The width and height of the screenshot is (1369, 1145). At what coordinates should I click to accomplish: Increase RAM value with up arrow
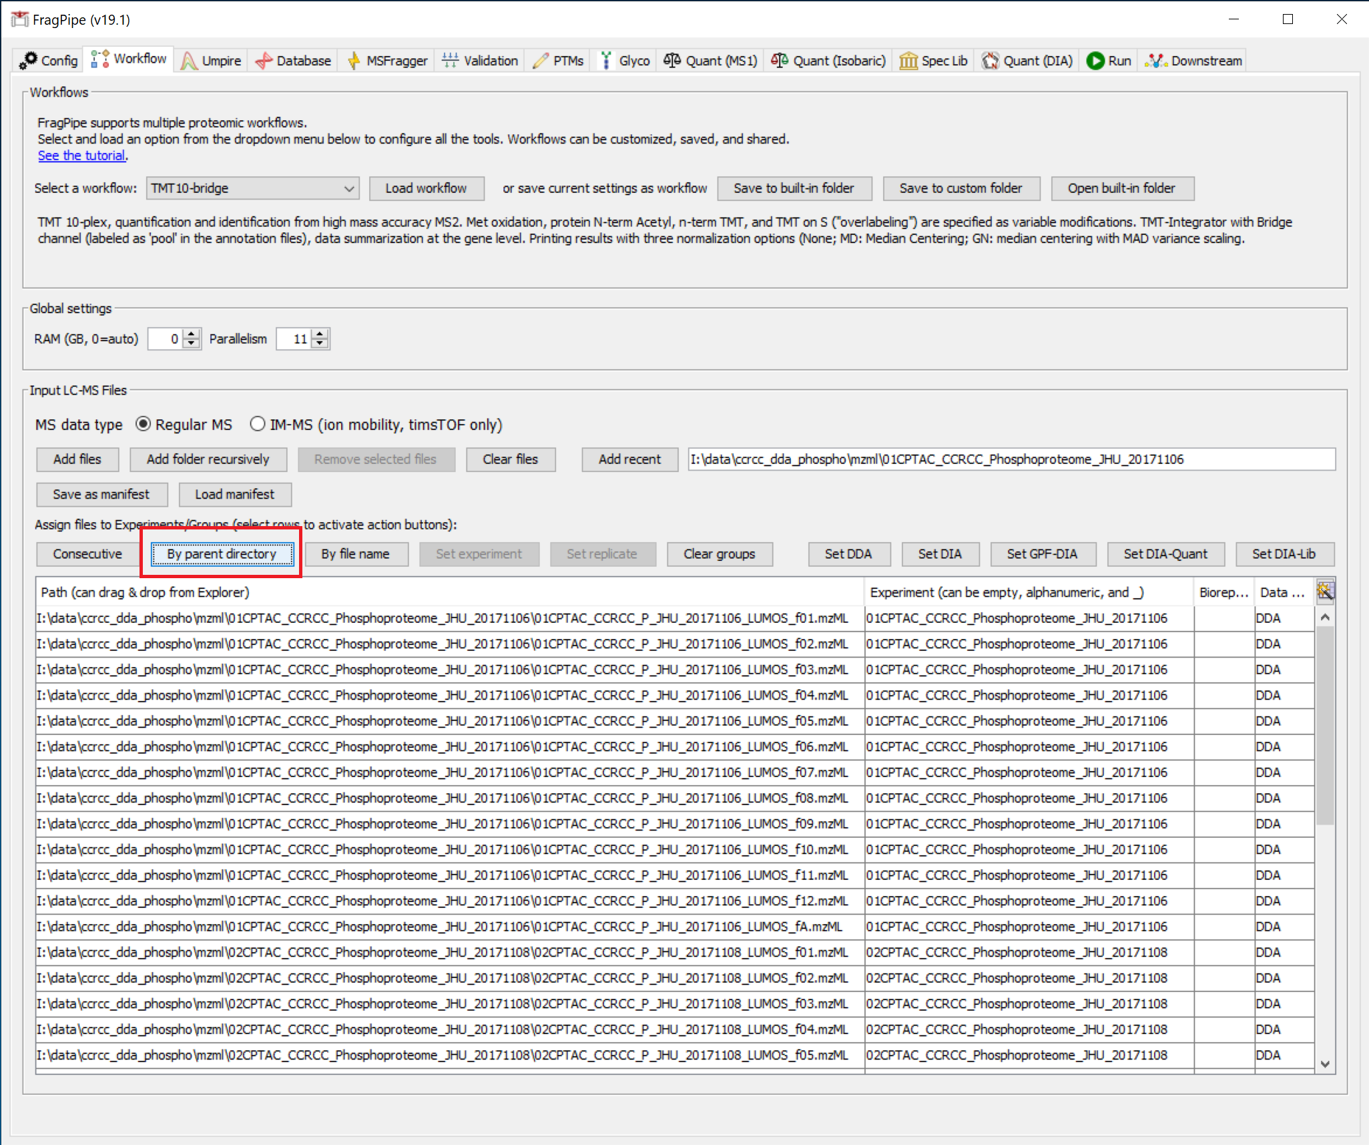point(192,334)
